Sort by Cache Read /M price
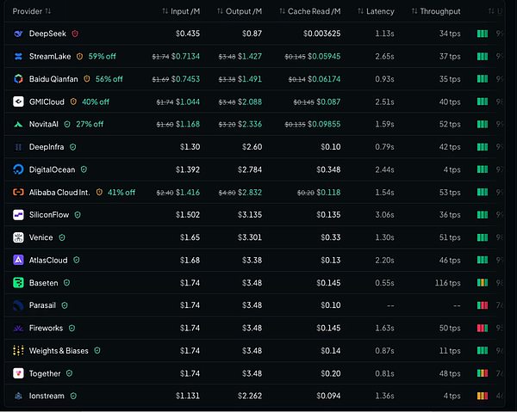Image resolution: width=517 pixels, height=412 pixels. [x=310, y=11]
